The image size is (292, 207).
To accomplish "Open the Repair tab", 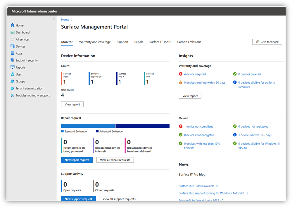I will 139,42.
